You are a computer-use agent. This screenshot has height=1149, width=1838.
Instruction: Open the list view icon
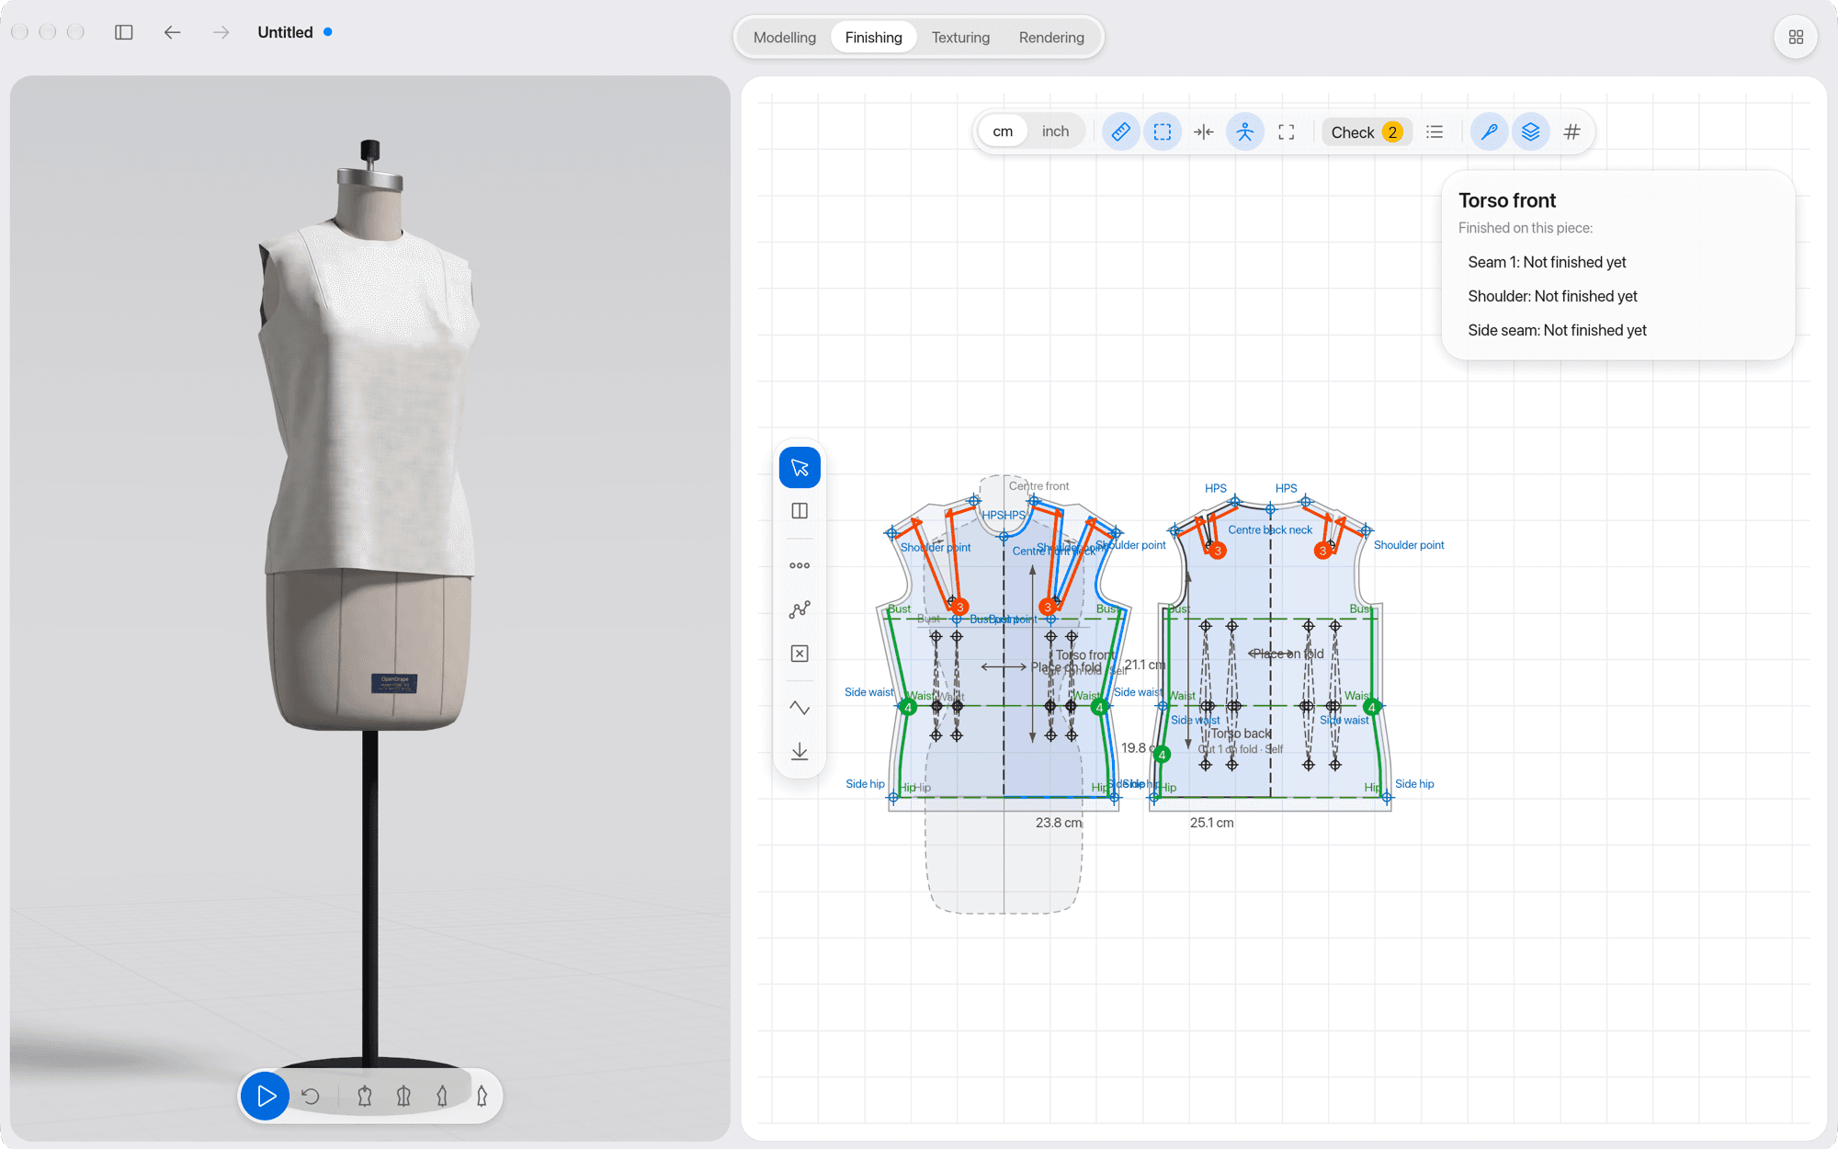click(x=1435, y=132)
